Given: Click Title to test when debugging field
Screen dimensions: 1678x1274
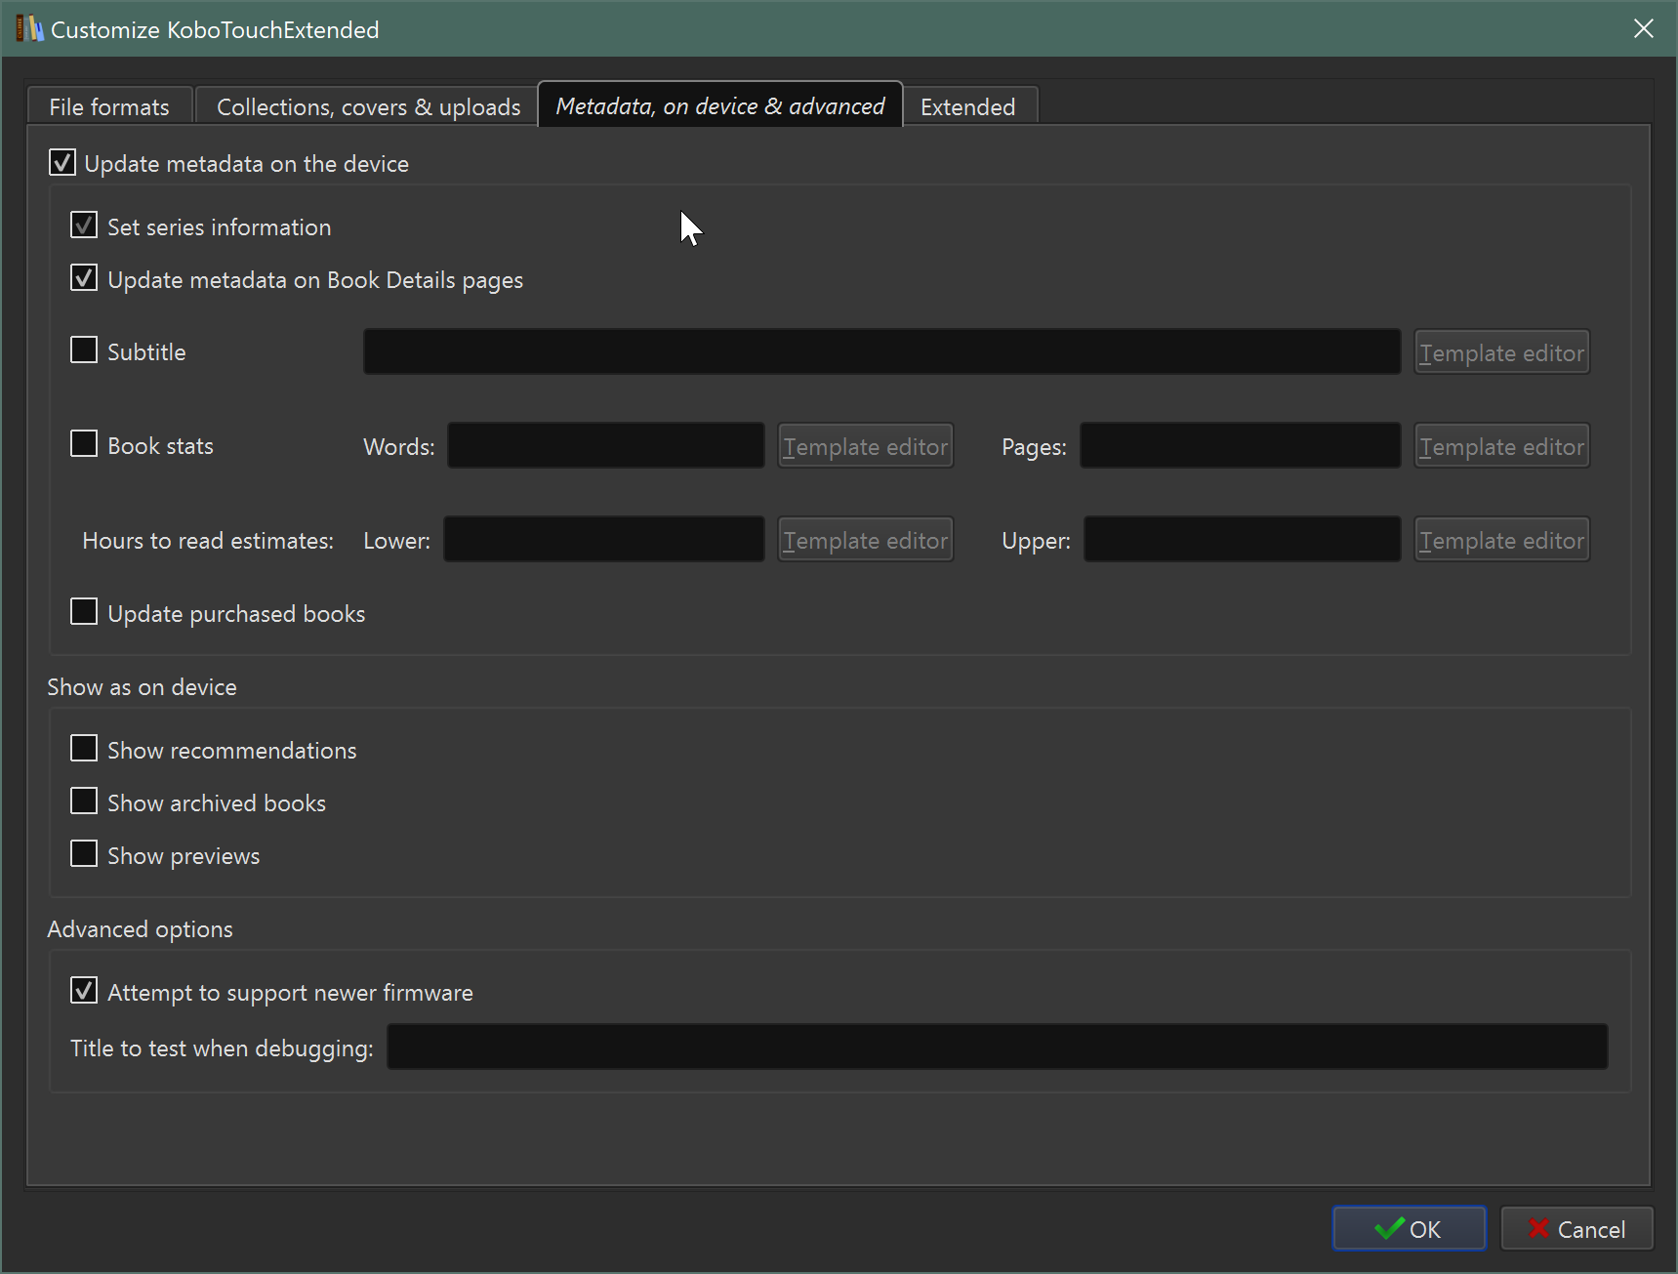Looking at the screenshot, I should 998,1047.
